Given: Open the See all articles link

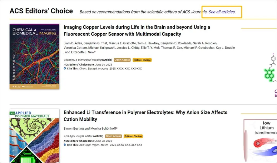Looking at the screenshot, I should [x=222, y=12].
